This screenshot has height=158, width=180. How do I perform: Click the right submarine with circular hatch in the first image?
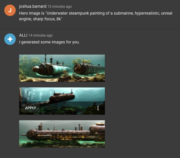[x=89, y=69]
